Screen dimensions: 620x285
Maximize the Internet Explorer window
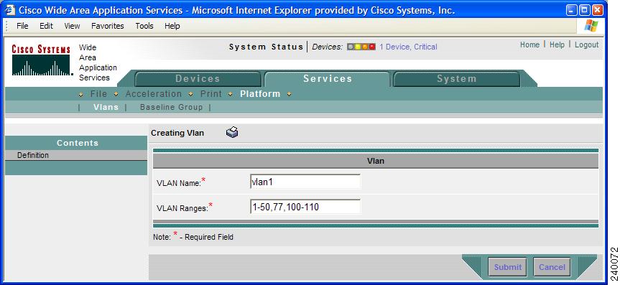[x=585, y=10]
